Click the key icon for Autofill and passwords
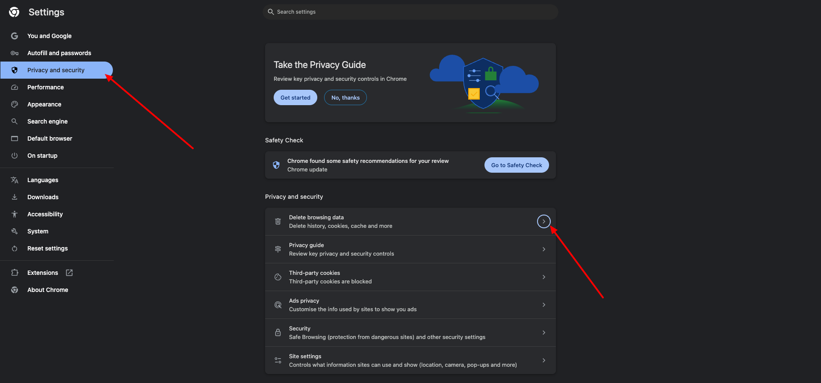This screenshot has height=383, width=821. 15,53
